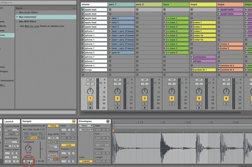The width and height of the screenshot is (252, 167).
Task: Deactivate track 2 with its activator button
Action: 117,99
